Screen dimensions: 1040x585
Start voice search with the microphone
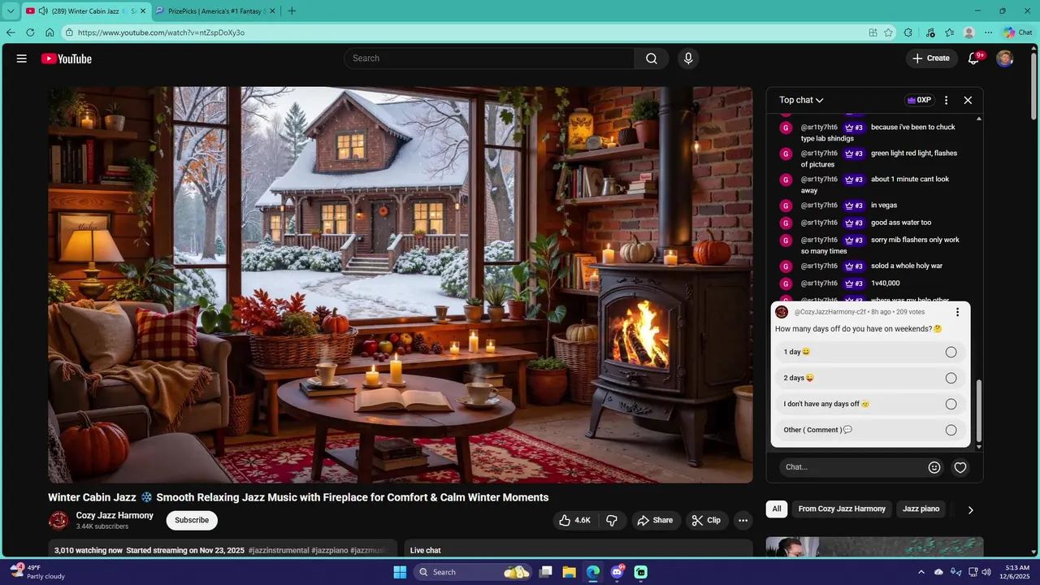click(x=688, y=58)
